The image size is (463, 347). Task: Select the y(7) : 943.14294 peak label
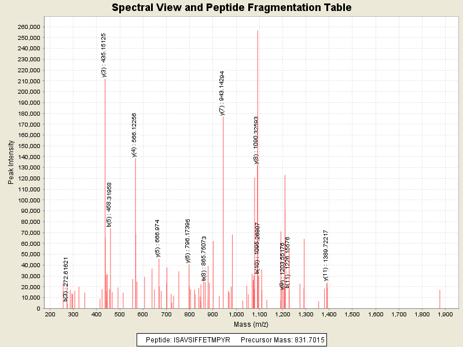[222, 93]
